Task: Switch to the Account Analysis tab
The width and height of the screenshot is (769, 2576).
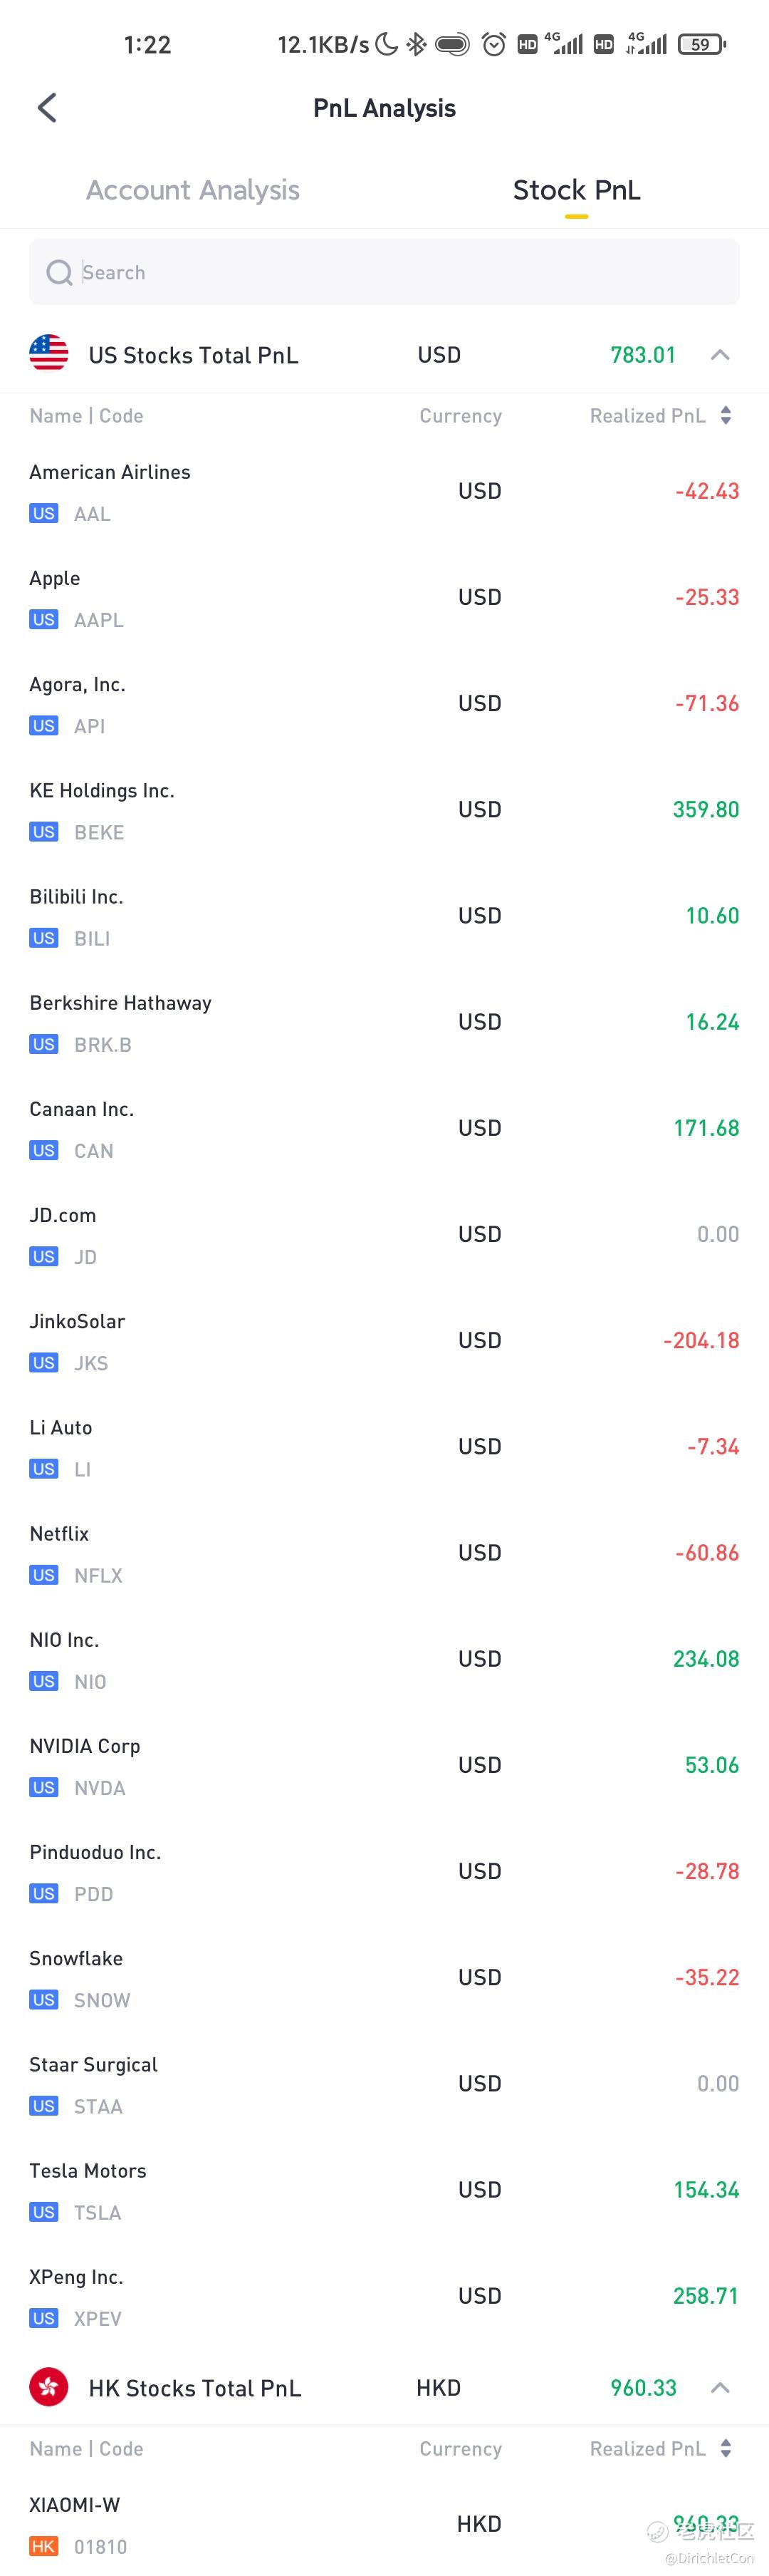Action: click(x=193, y=190)
